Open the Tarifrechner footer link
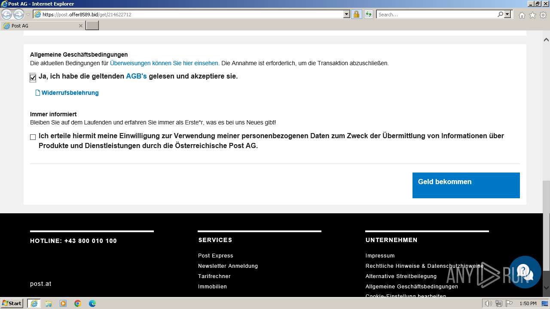 [214, 276]
